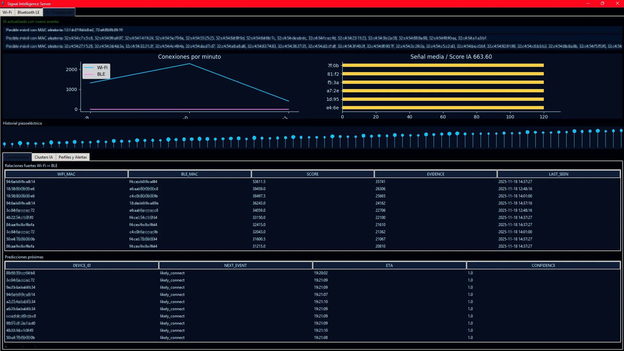
Task: Click the DEVICE_ID column header
Action: click(x=82, y=266)
